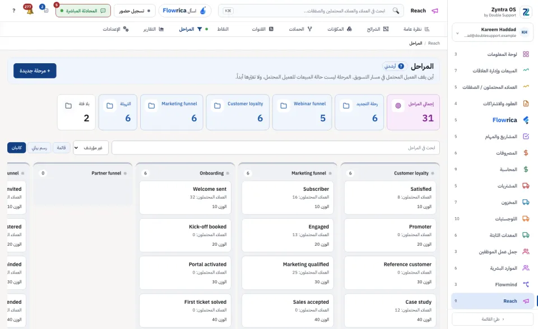This screenshot has width=538, height=329.
Task: Open the help question mark icon
Action: tap(13, 11)
